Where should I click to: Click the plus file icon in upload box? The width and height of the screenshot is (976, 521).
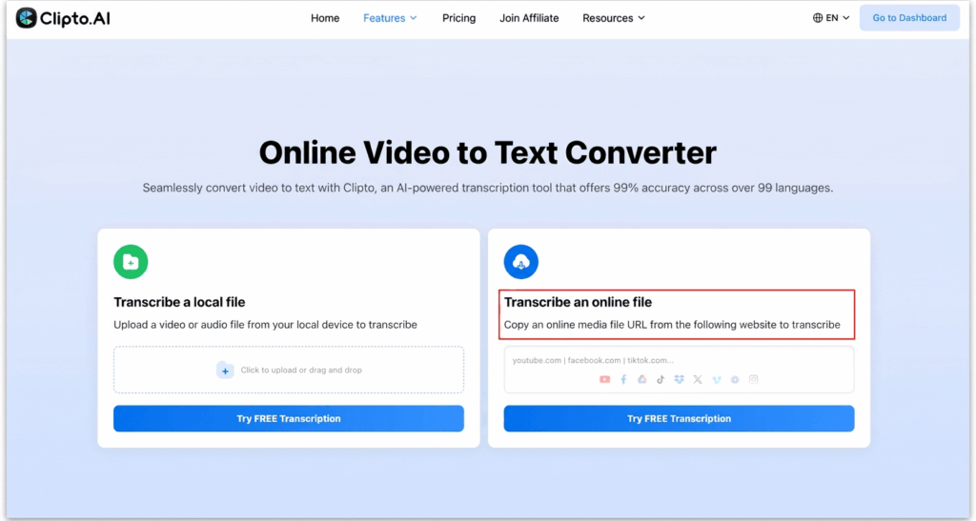(x=225, y=370)
